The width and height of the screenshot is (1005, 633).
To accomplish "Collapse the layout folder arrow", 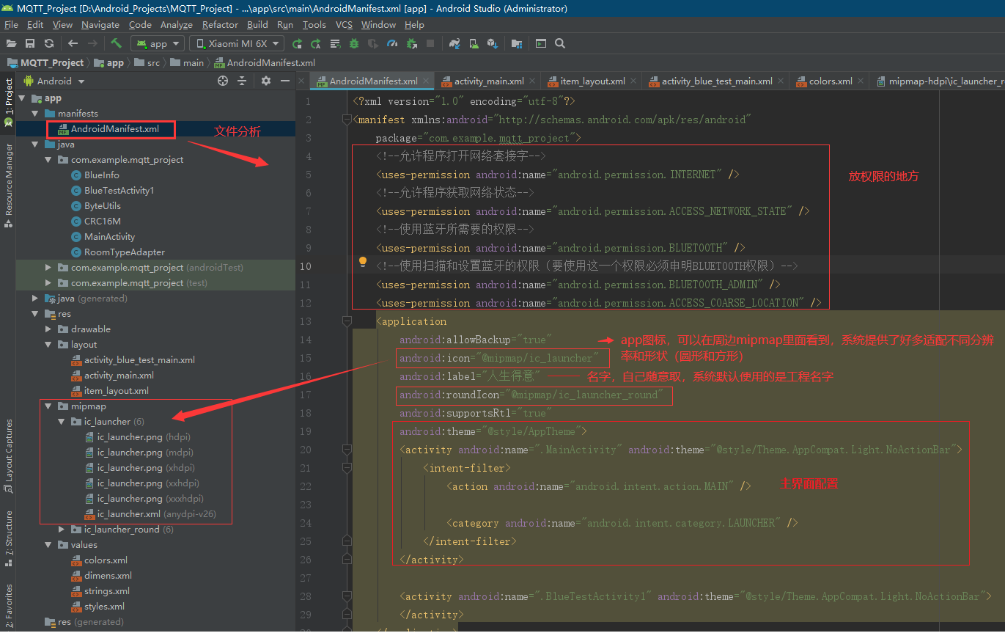I will [x=48, y=345].
